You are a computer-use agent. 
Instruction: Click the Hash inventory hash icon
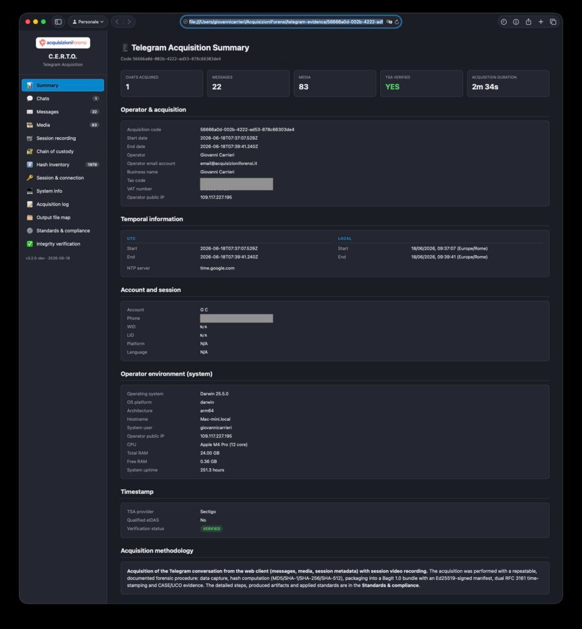(30, 164)
